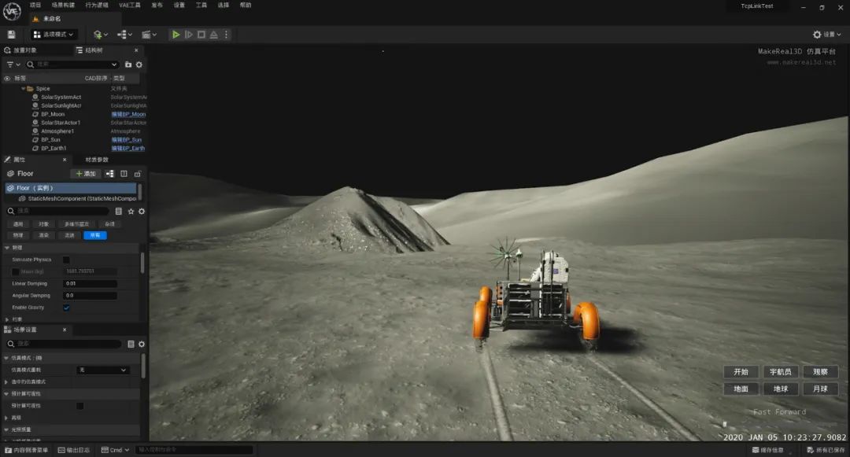
Task: Toggle visibility eye icon beside 标签 header
Action: point(7,79)
